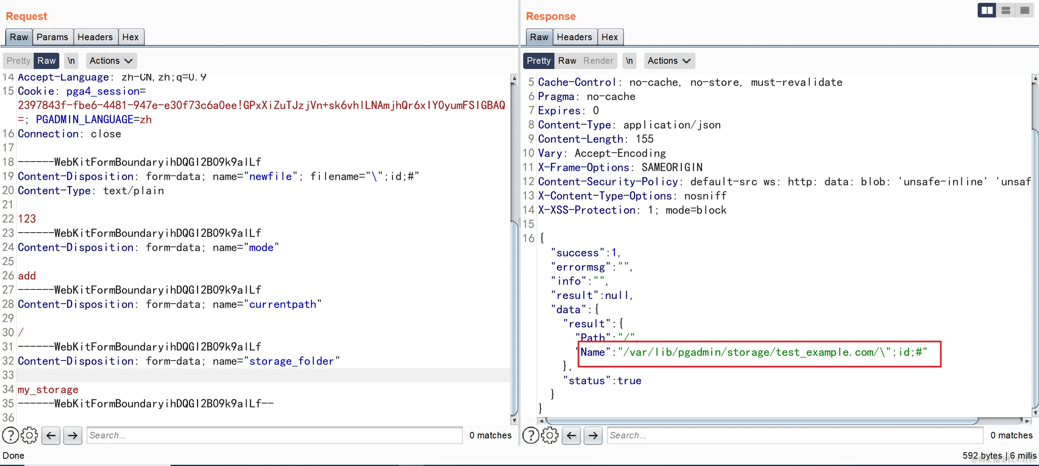Select side-by-side split layout icon
This screenshot has width=1039, height=466.
point(986,10)
